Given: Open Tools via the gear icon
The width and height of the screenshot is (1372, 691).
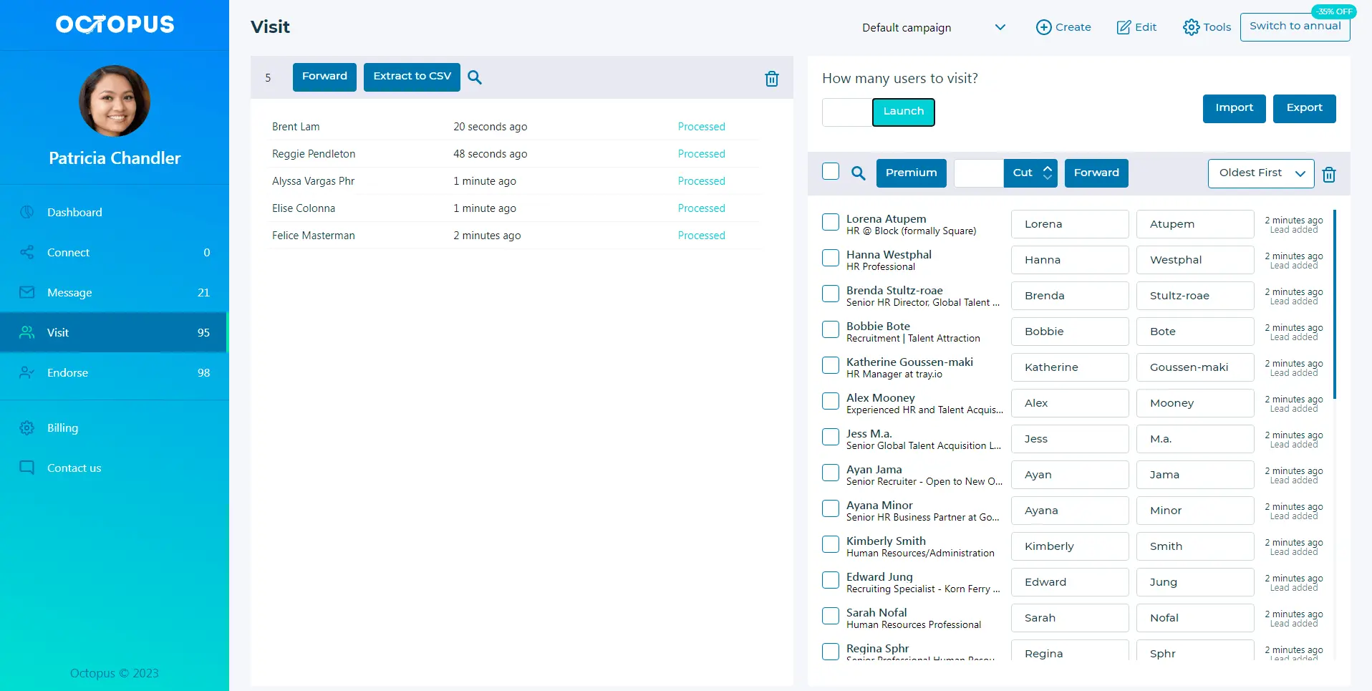Looking at the screenshot, I should coord(1191,27).
